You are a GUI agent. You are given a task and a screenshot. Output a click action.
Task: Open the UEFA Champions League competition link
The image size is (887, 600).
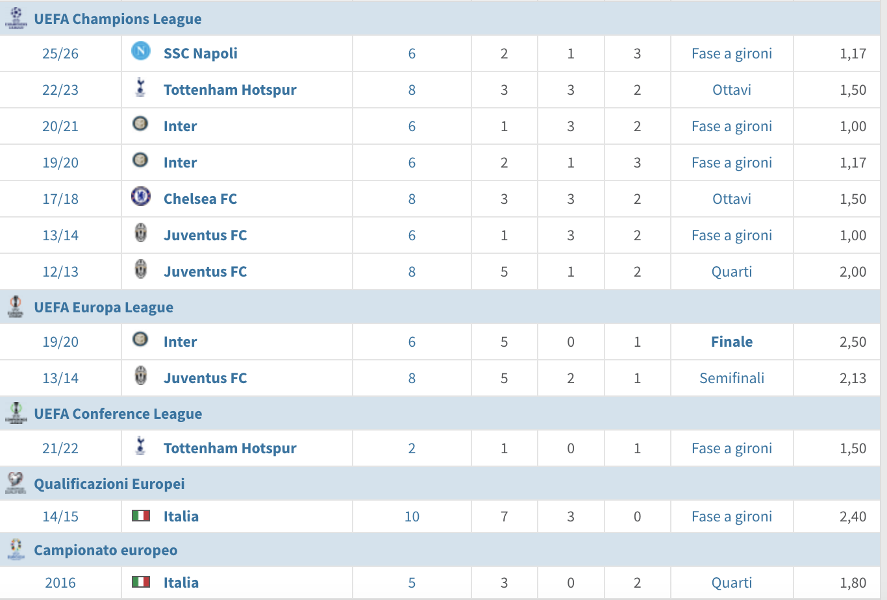pos(118,19)
